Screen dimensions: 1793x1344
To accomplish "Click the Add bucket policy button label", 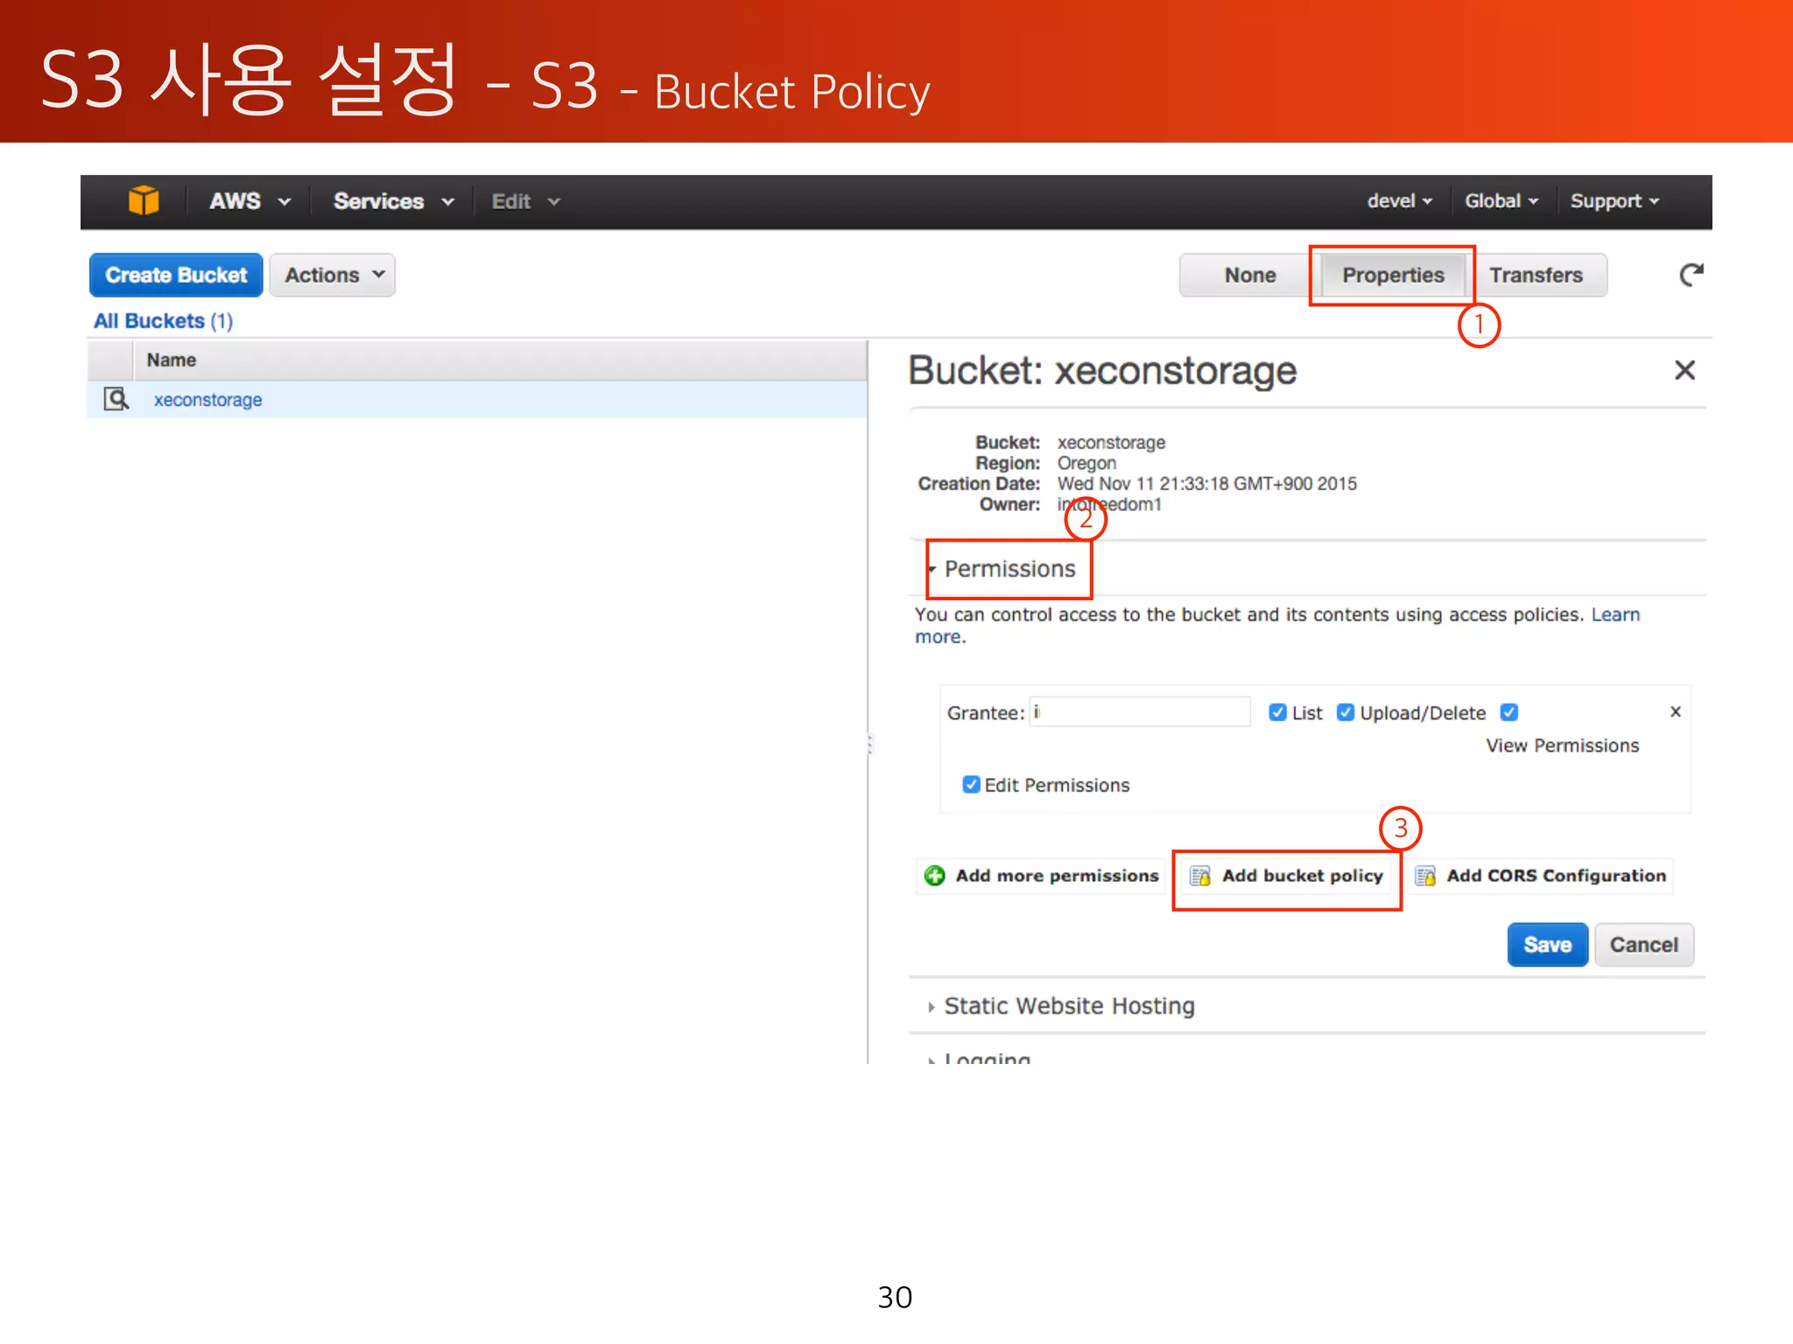I will click(x=1302, y=876).
